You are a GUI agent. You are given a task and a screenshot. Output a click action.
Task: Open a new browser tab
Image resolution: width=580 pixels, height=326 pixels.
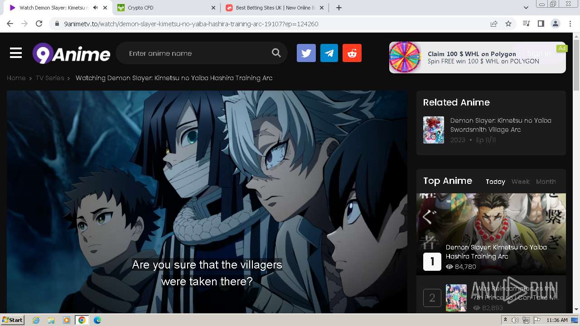[x=339, y=8]
